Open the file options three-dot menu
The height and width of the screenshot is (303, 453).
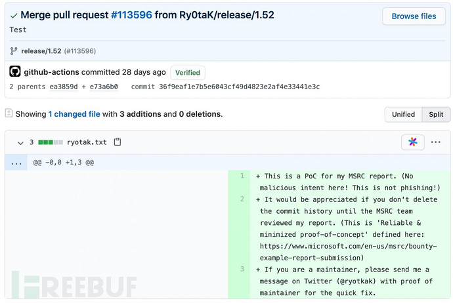tap(436, 142)
